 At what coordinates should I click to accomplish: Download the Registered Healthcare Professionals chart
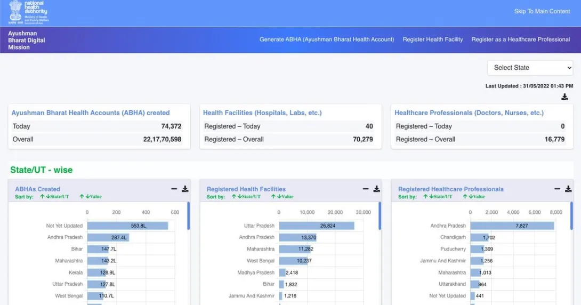coord(568,189)
